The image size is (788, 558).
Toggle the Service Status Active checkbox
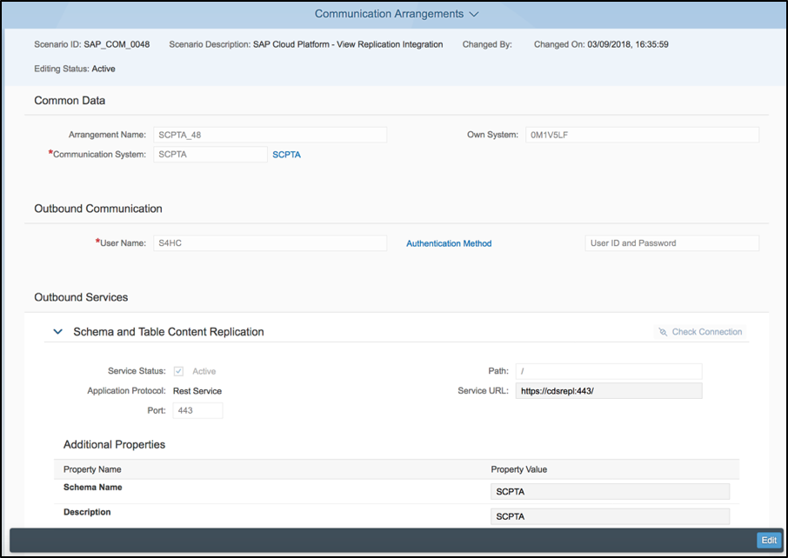(178, 371)
